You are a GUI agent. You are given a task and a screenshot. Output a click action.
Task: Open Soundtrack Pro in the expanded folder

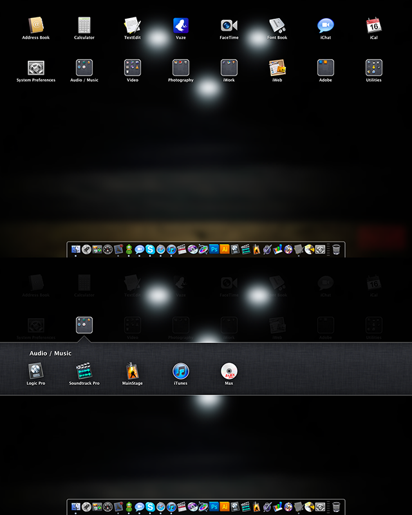pyautogui.click(x=84, y=371)
